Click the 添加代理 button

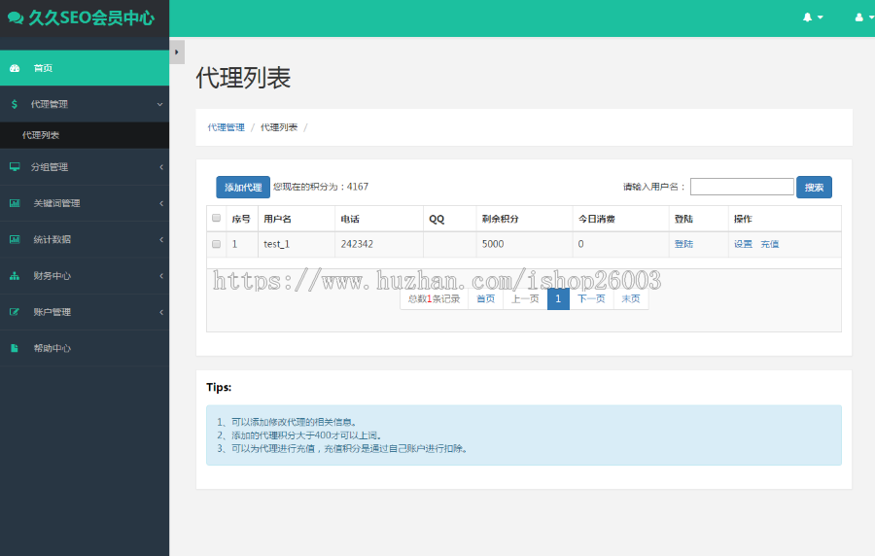coord(243,188)
